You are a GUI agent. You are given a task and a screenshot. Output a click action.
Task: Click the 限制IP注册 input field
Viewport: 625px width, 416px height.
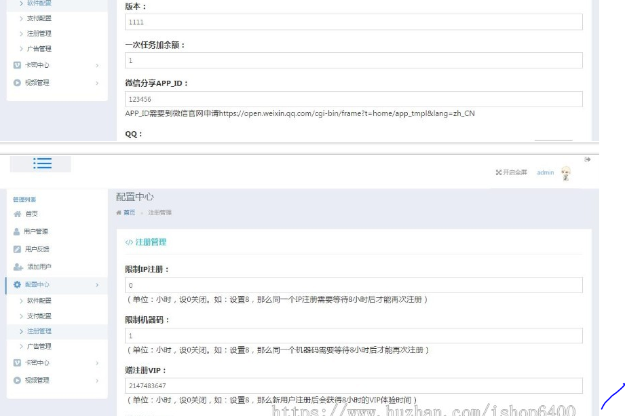tap(354, 286)
